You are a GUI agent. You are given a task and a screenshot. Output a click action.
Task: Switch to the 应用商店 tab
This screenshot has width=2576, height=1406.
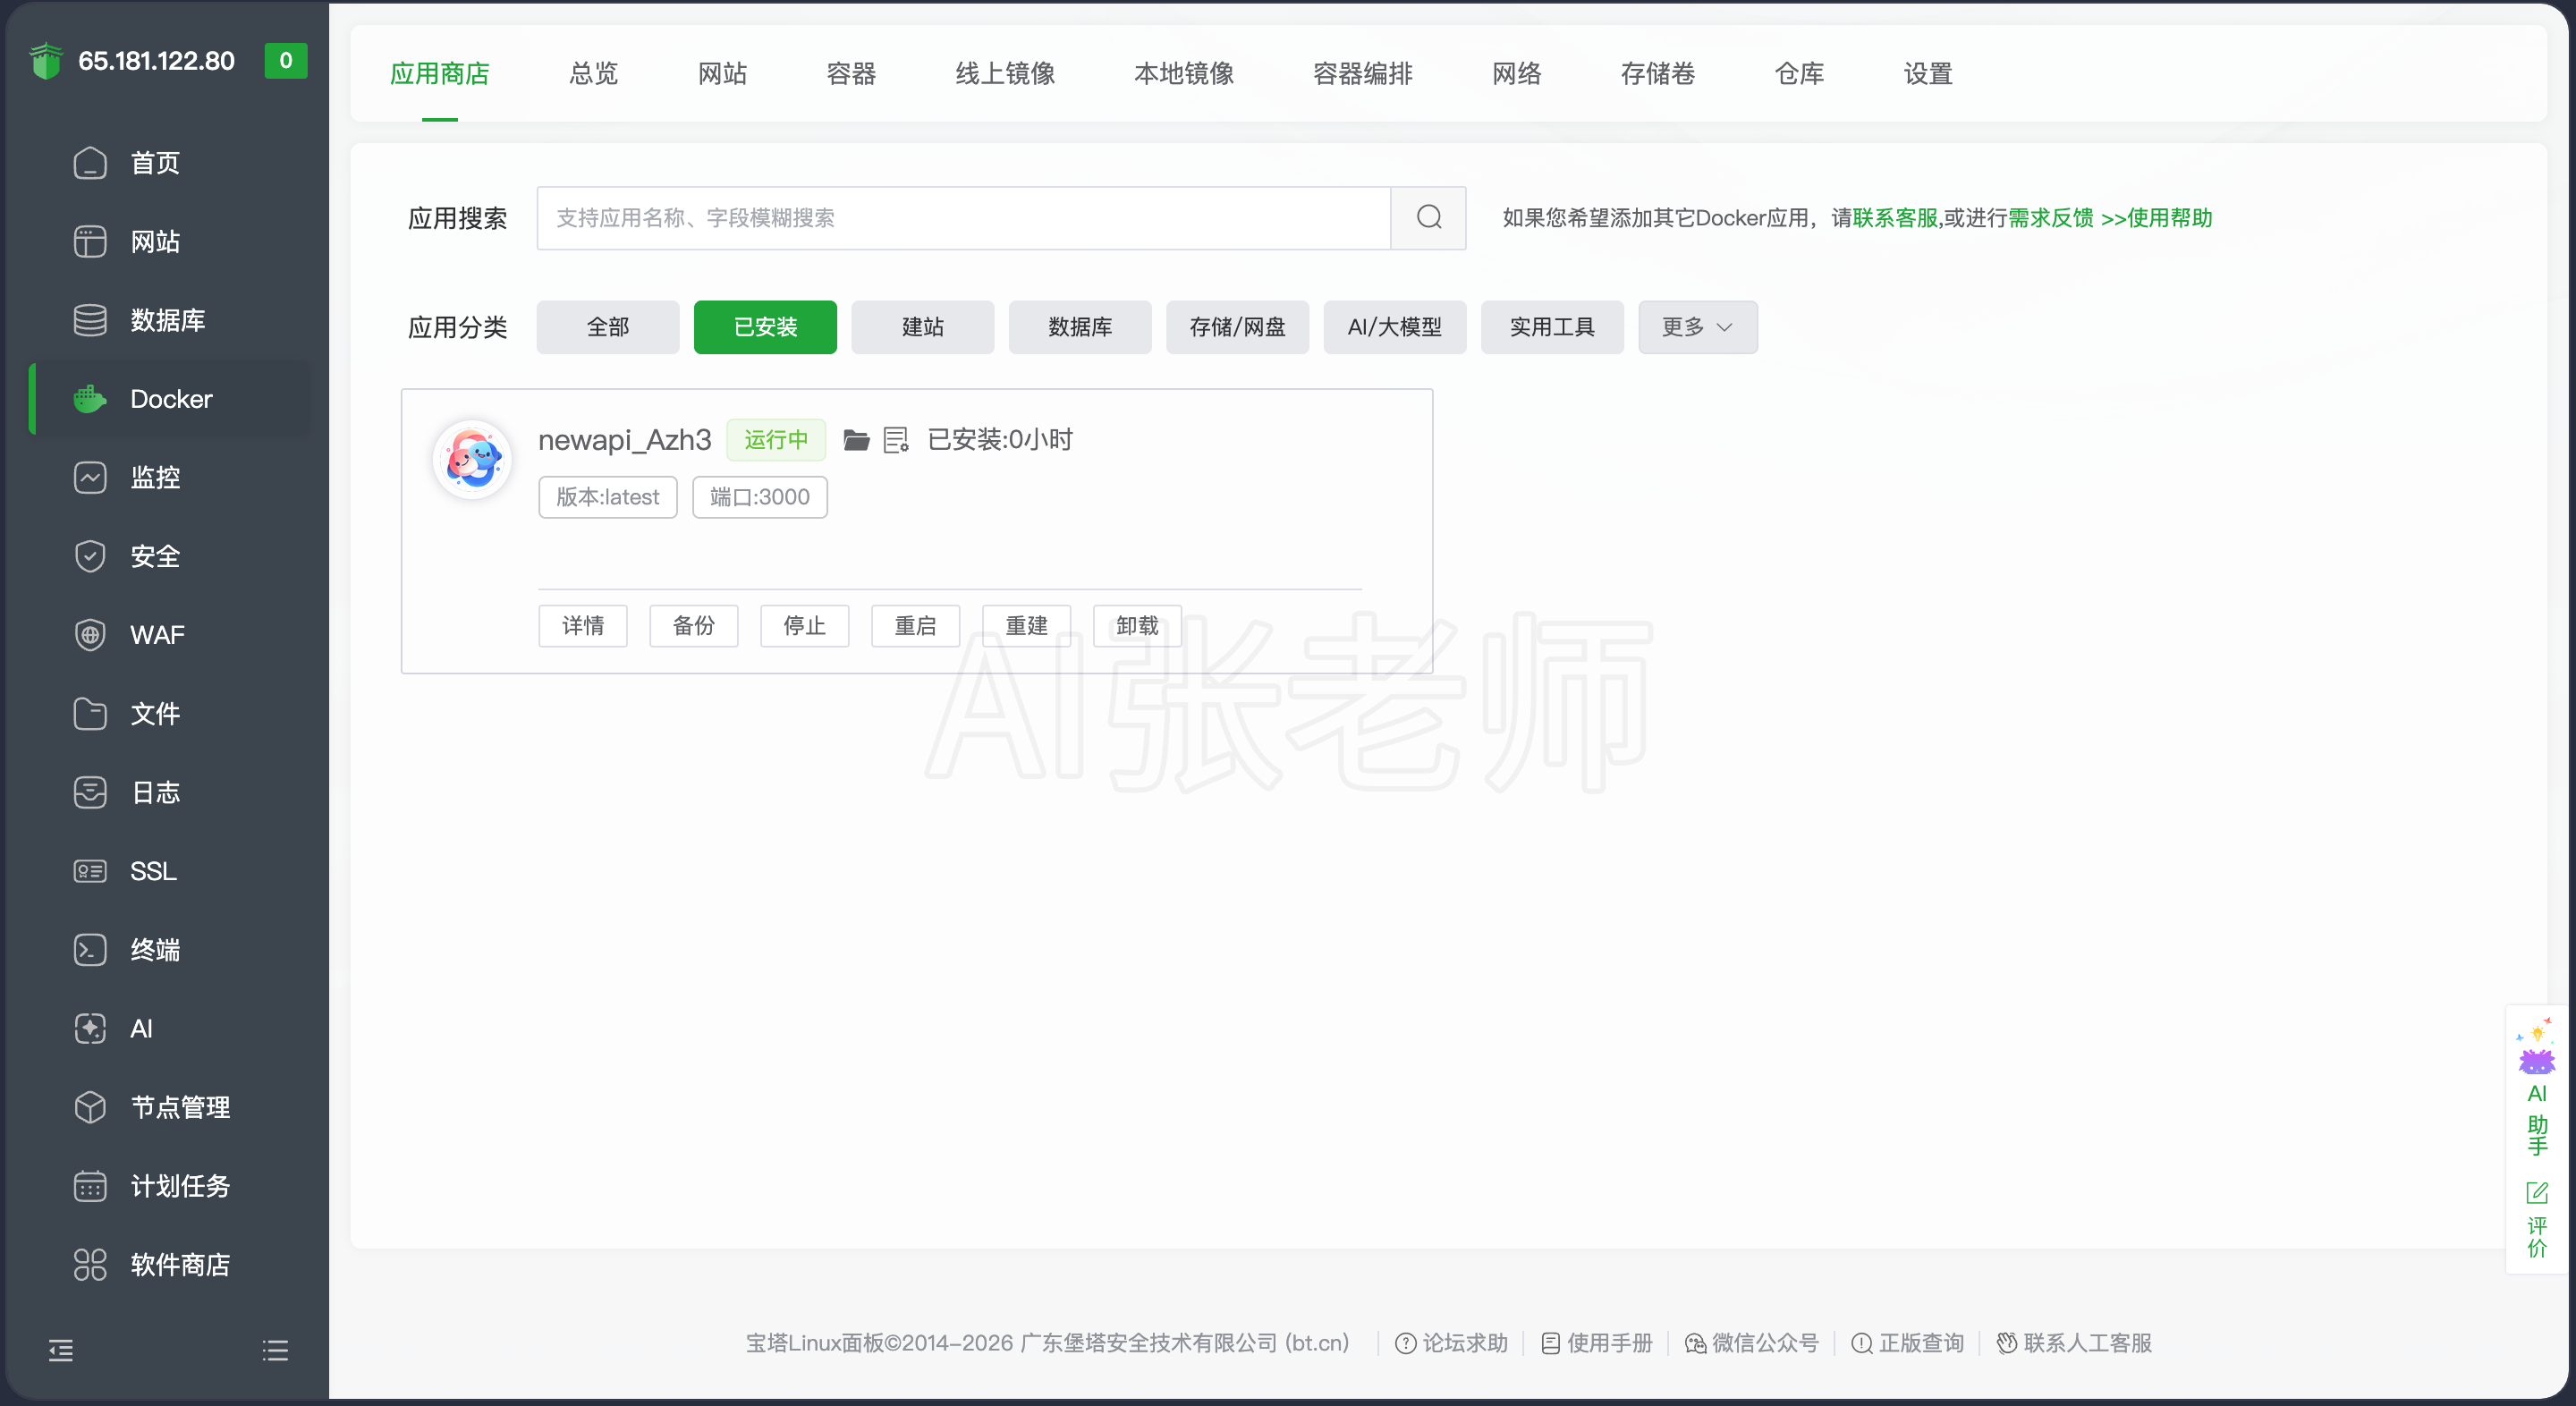(439, 73)
